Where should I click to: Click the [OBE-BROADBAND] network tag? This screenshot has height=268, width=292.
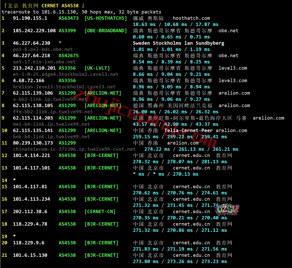point(106,31)
